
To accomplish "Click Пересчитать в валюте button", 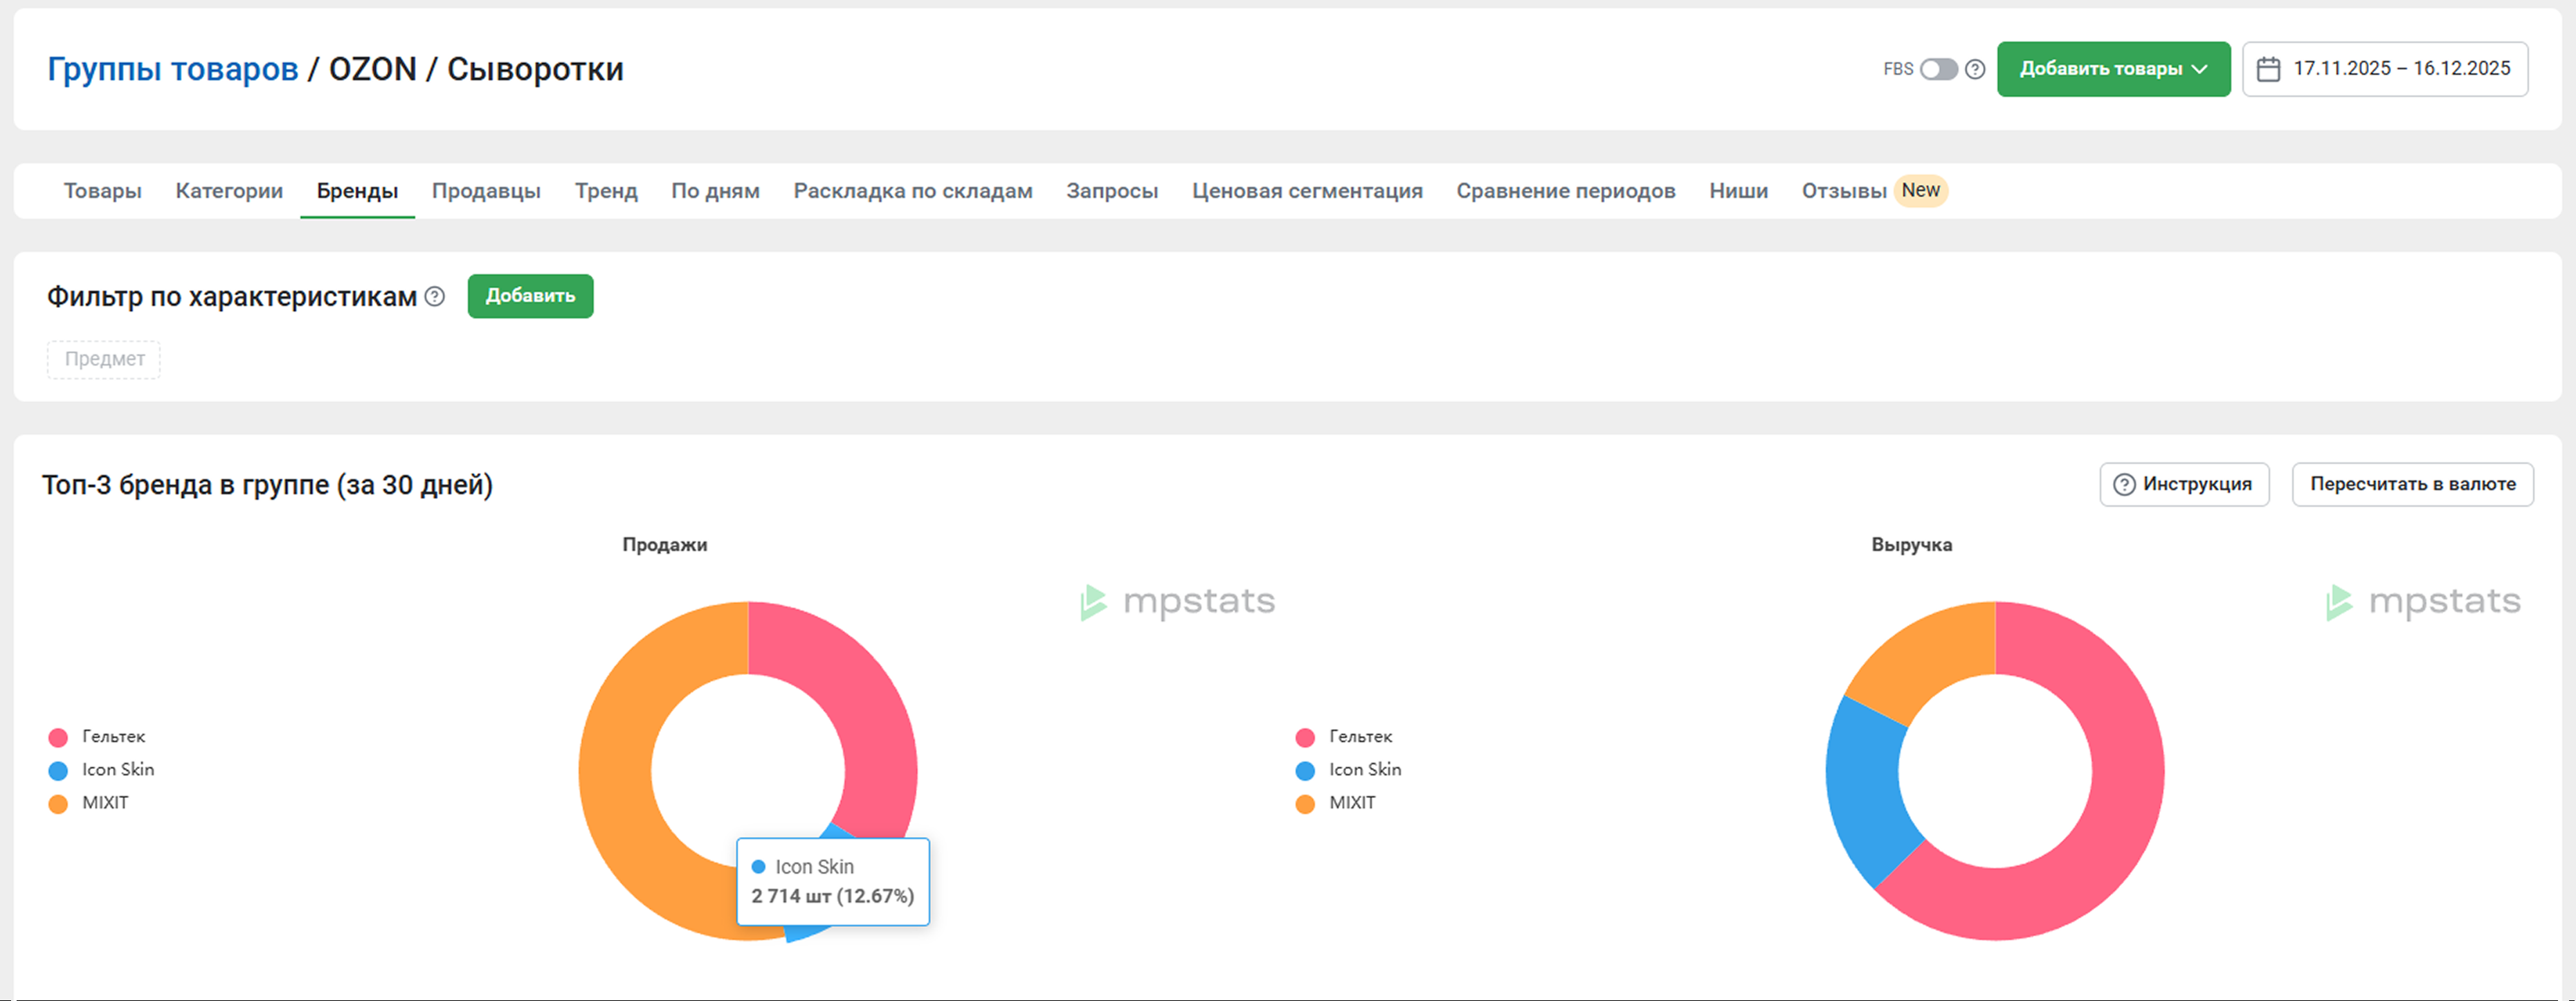I will [x=2411, y=485].
